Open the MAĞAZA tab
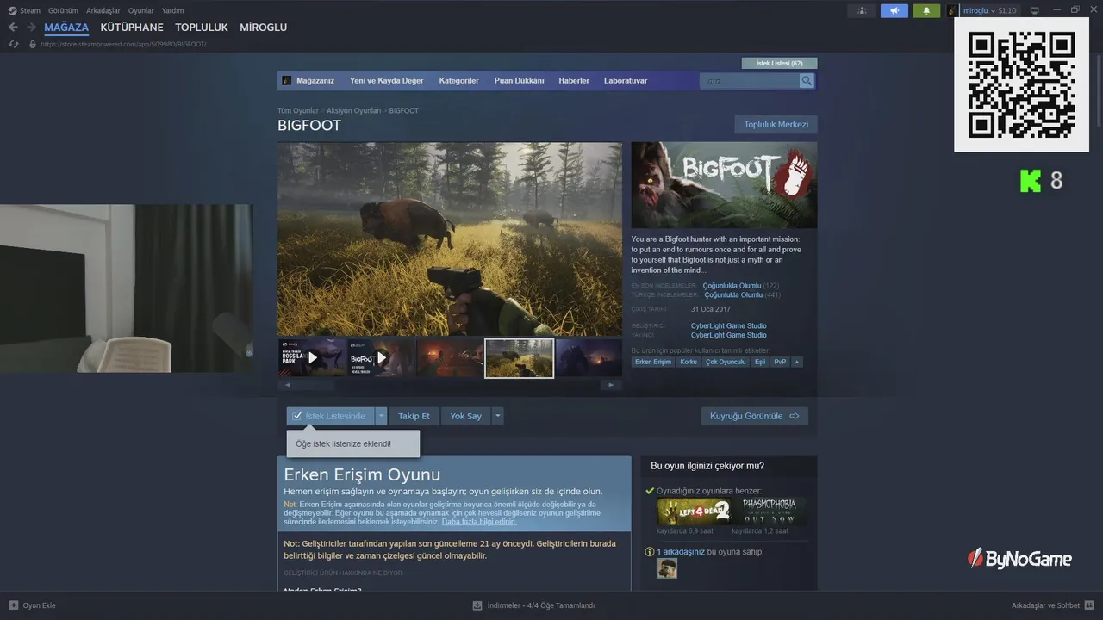The height and width of the screenshot is (620, 1103). click(x=66, y=28)
